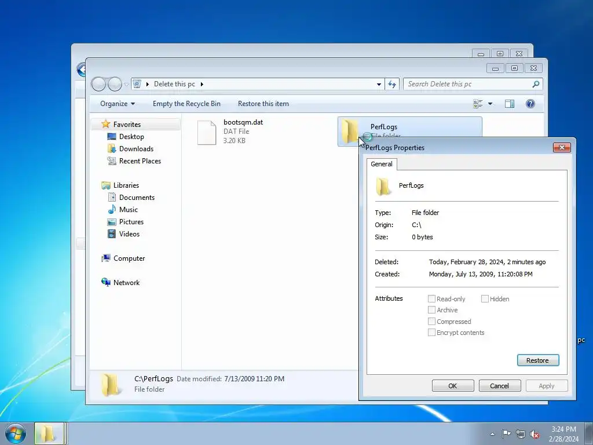
Task: Go forward using the Forward arrow button
Action: tap(115, 84)
